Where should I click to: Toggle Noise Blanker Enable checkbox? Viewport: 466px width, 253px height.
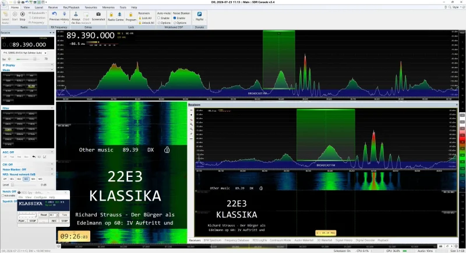[x=175, y=18]
